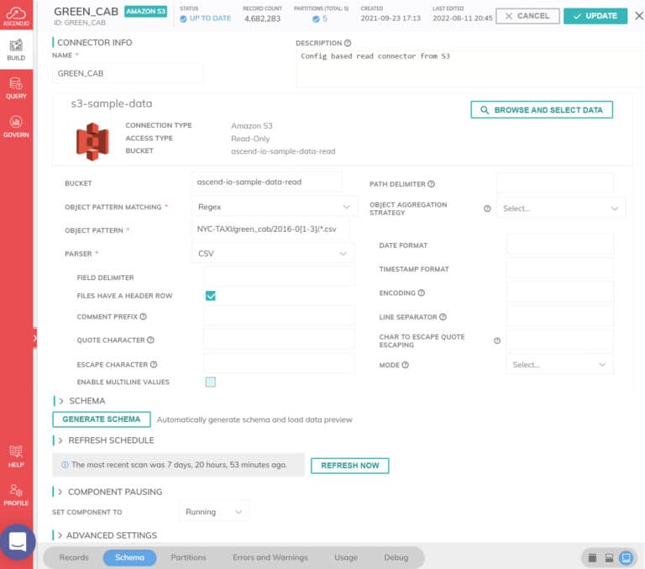Viewport: 645px width, 569px height.
Task: Click the Update button
Action: (x=595, y=16)
